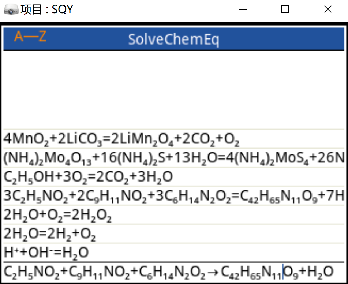Maximize the SQY project window

tap(285, 9)
